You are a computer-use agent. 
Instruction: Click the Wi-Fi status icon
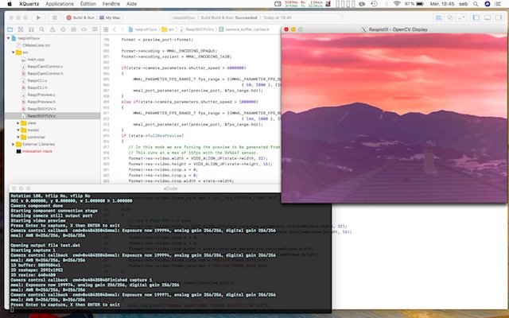[397, 4]
